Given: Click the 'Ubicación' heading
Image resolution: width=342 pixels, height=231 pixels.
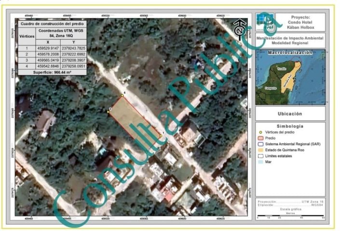Looking at the screenshot, I should tap(290, 114).
